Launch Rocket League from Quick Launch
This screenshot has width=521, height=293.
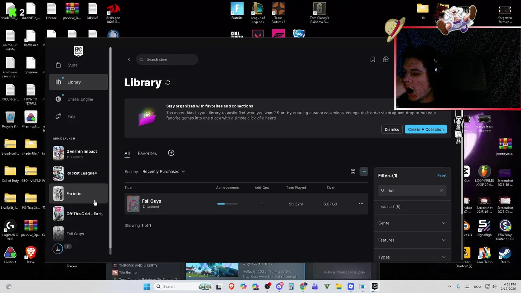click(78, 173)
